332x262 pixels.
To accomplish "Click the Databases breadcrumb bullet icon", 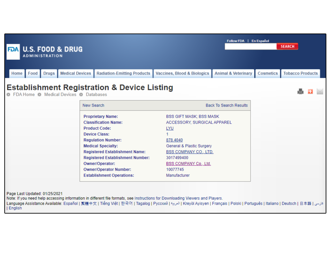I will point(81,95).
